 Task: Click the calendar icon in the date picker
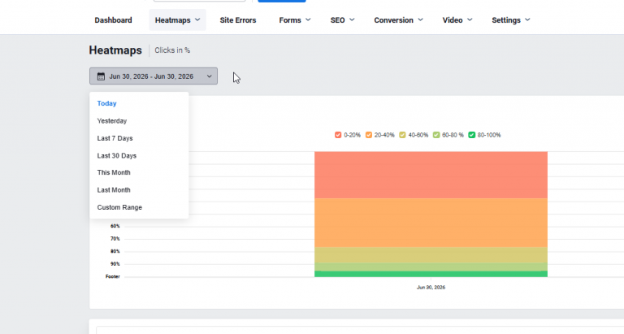pos(101,76)
